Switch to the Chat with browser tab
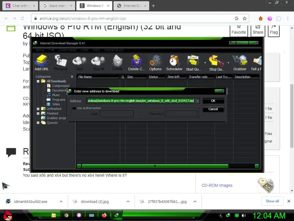 [x=20, y=6]
